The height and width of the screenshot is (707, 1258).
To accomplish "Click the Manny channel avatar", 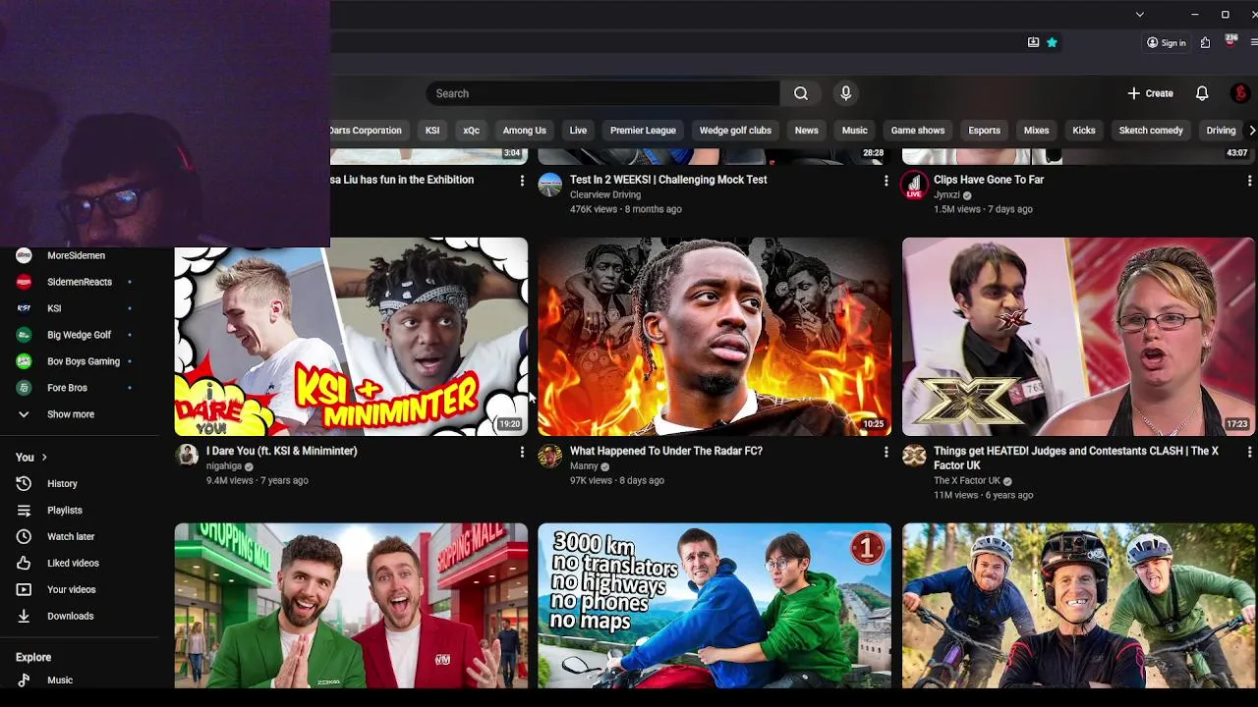I will click(550, 456).
